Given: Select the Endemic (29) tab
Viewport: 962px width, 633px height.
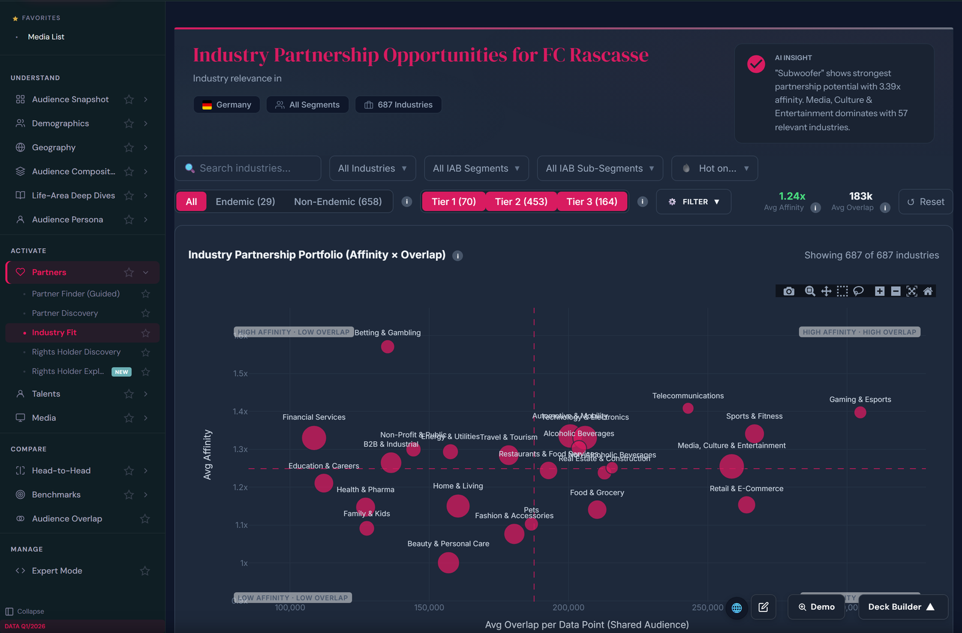Looking at the screenshot, I should click(245, 201).
